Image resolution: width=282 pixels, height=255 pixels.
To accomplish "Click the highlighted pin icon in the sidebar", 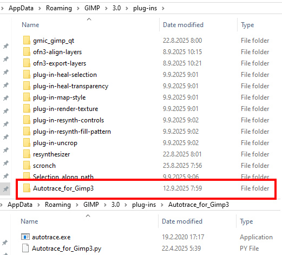I will pos(5,189).
